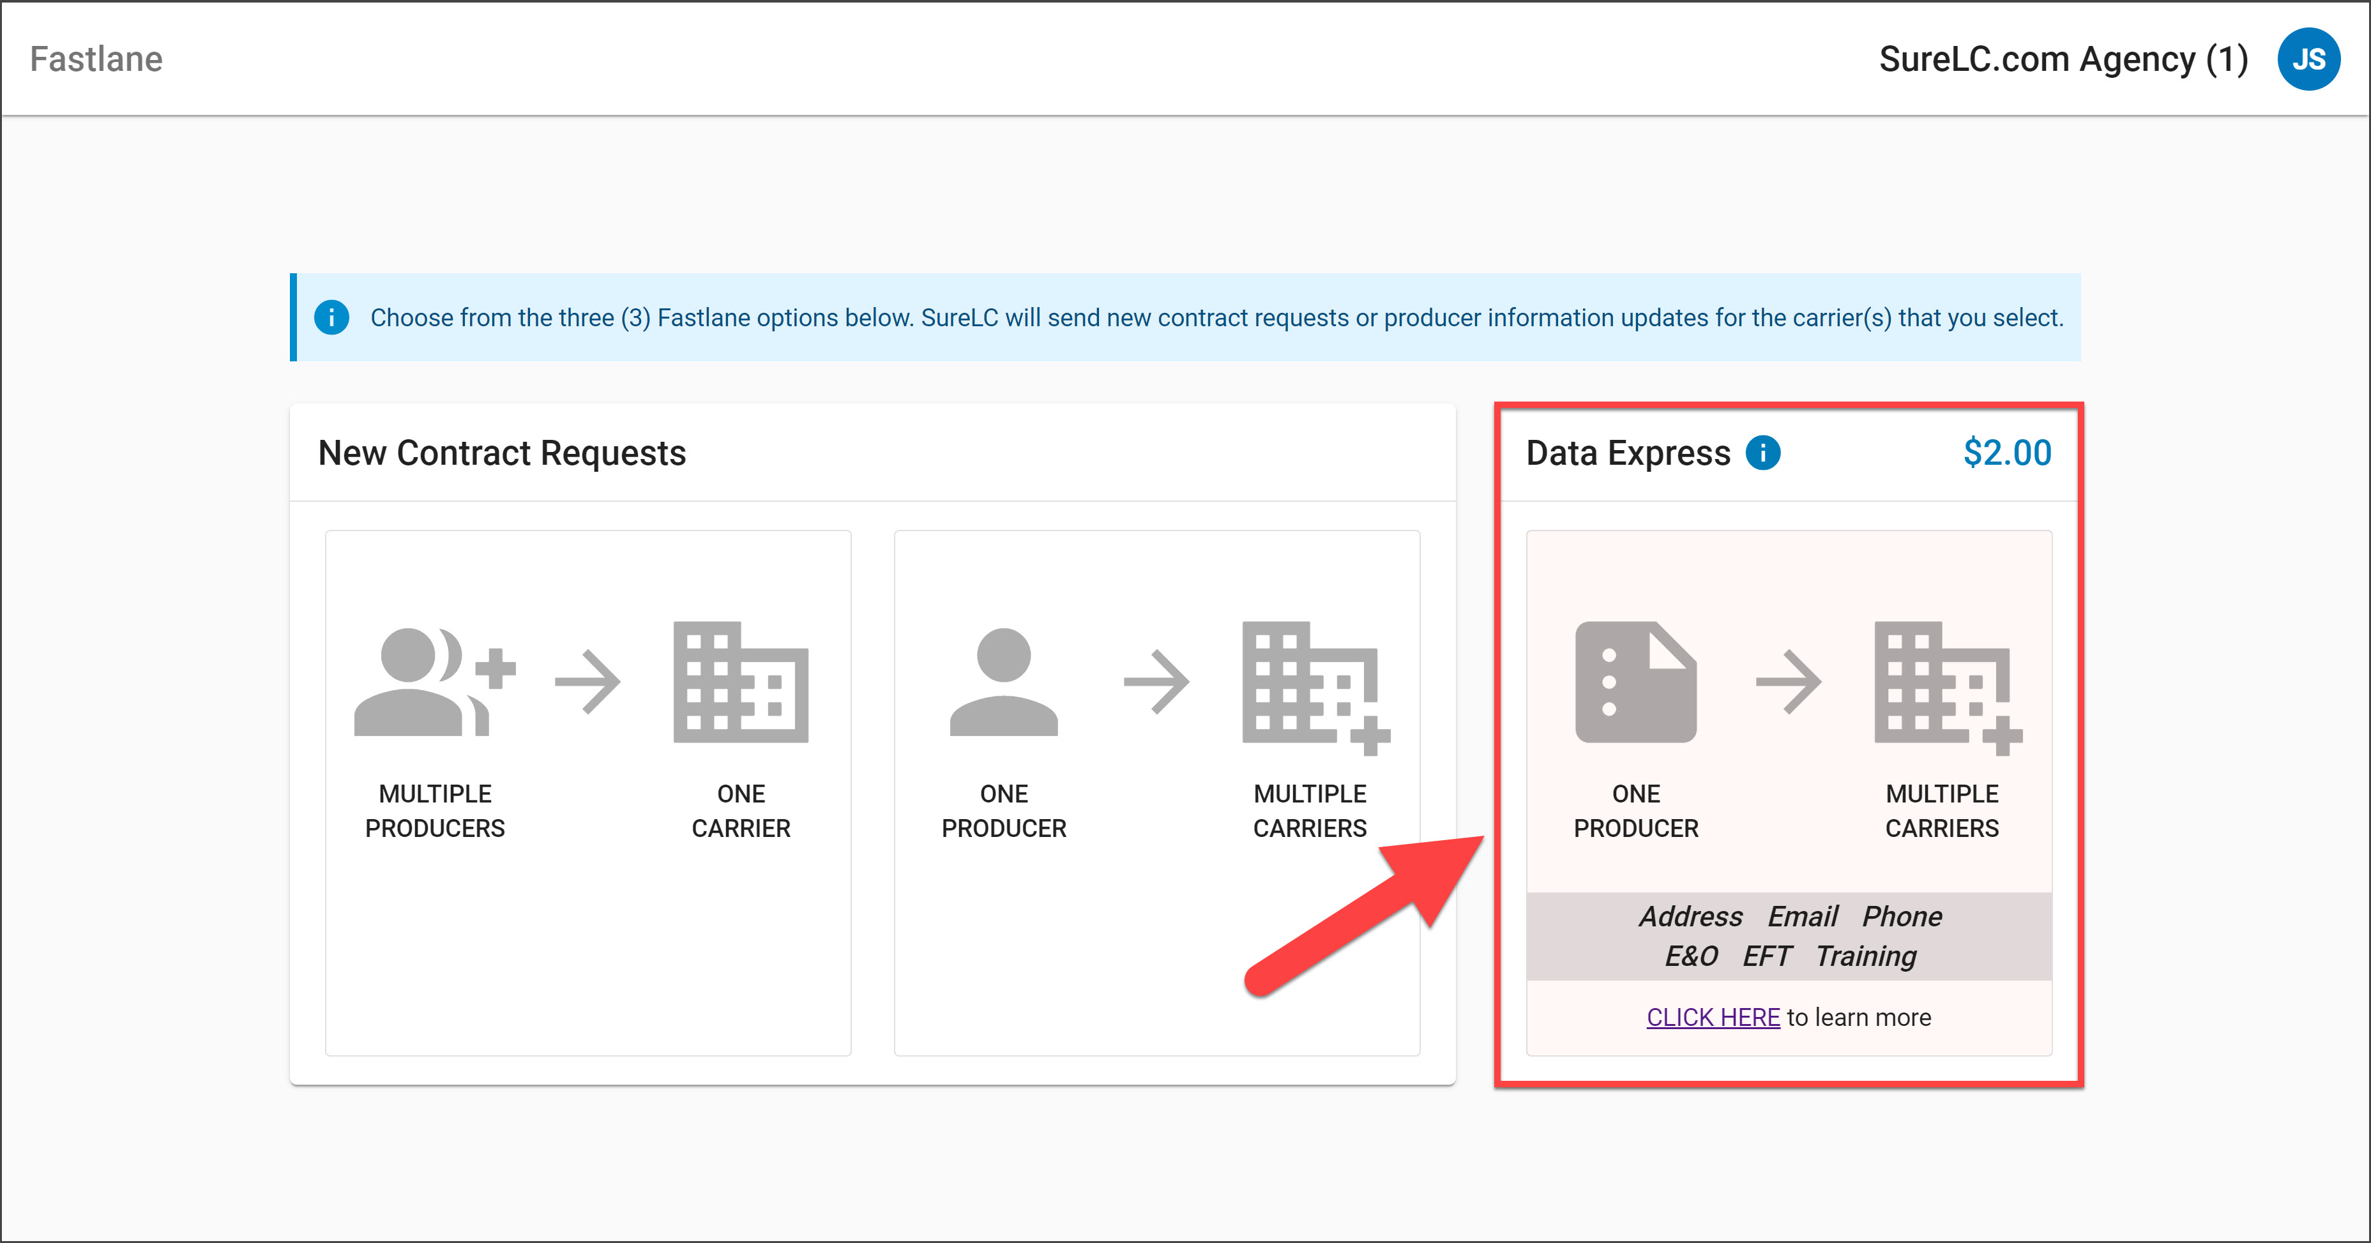Click the info icon in the blue banner

333,317
